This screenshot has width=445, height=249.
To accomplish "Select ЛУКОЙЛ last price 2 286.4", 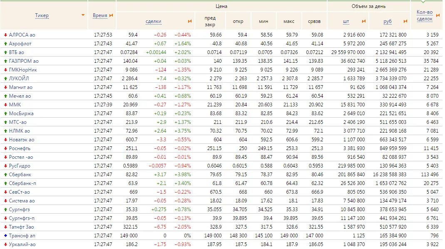I will (130, 79).
